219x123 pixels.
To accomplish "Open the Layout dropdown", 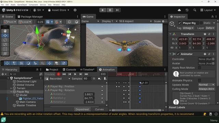I will point(208,10).
